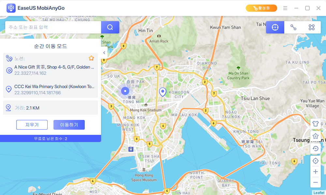Click the EaseUS MobiAnyGo logo icon
This screenshot has width=326, height=195.
point(12,8)
